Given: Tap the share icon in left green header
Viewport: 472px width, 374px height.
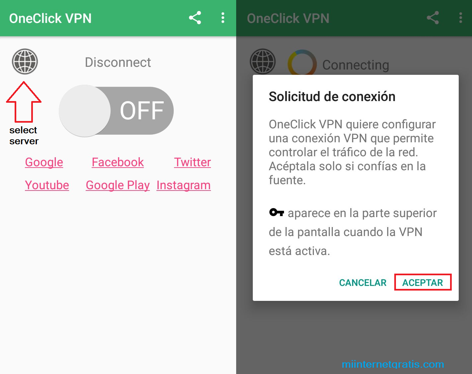Looking at the screenshot, I should point(195,18).
